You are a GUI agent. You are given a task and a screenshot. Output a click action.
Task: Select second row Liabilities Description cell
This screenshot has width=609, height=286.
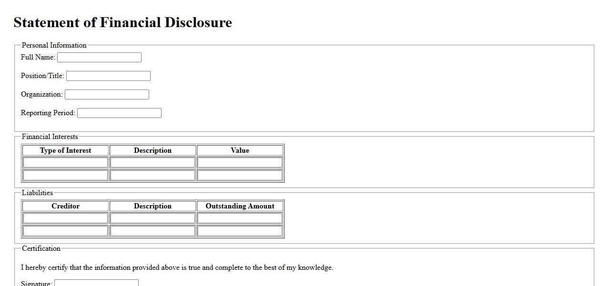[152, 231]
